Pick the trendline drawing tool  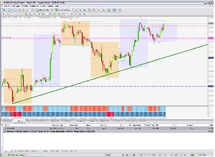(21, 14)
